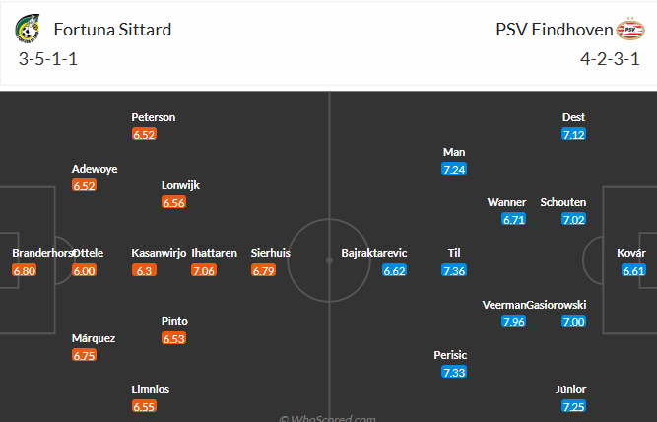Open the Fortuna Sittard team name link

[113, 29]
